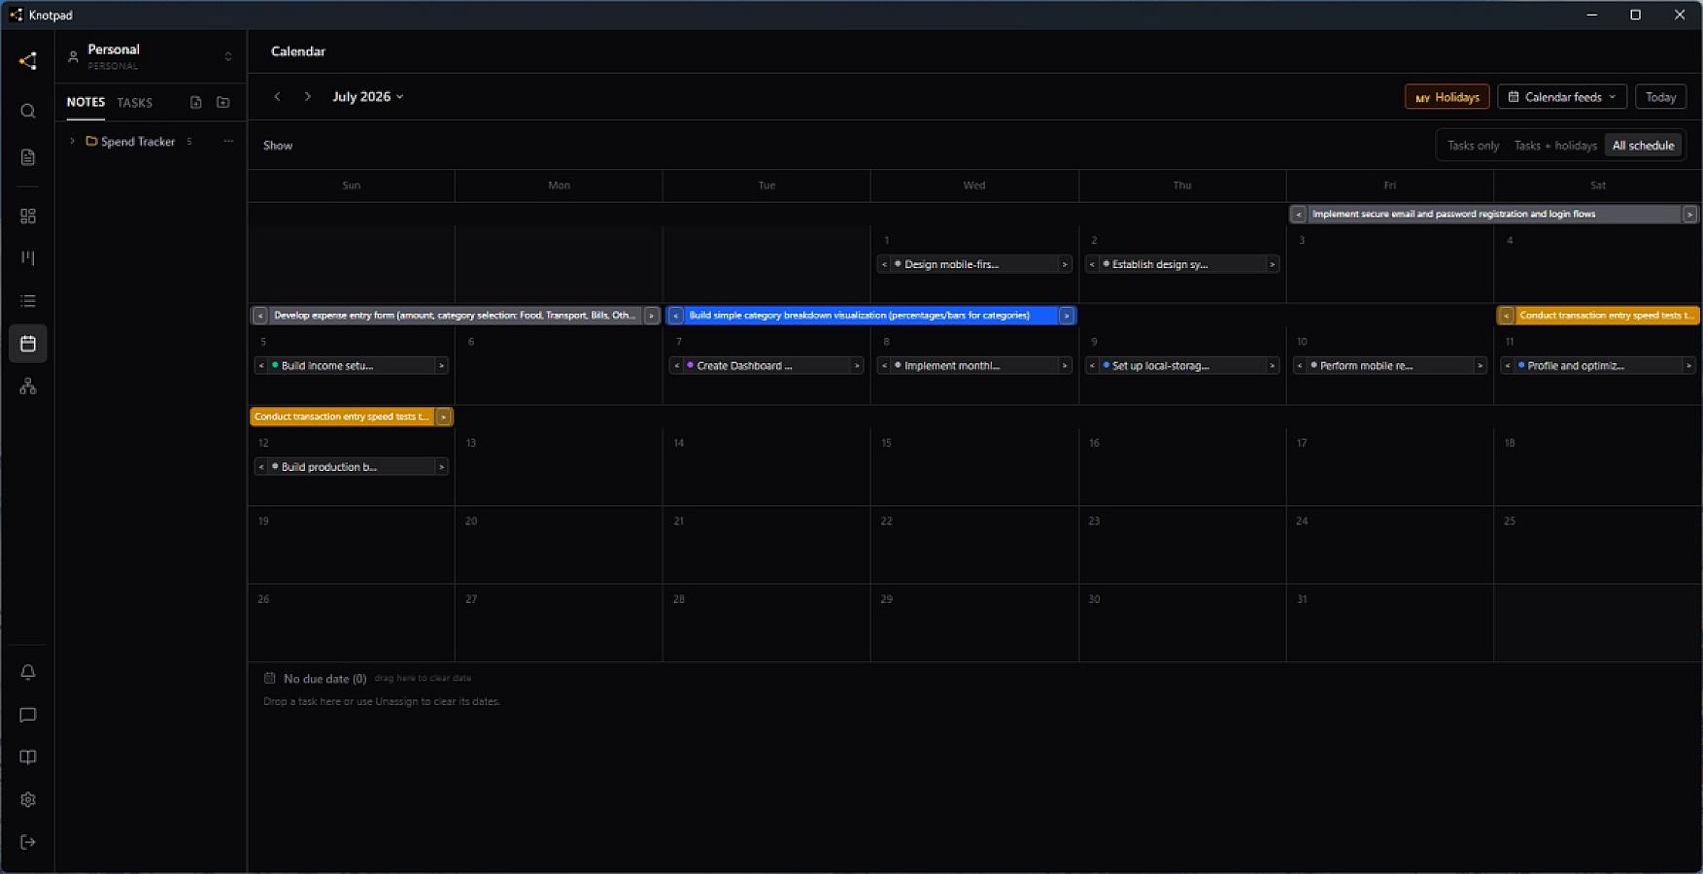Open 'Set up local-storag...' task on July 9
This screenshot has height=874, width=1703.
click(1182, 366)
